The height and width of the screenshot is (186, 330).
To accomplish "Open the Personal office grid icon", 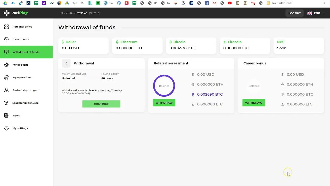I will 6,27.
